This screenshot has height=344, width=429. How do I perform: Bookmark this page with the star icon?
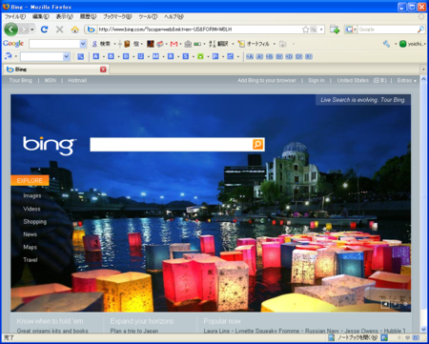click(x=305, y=30)
